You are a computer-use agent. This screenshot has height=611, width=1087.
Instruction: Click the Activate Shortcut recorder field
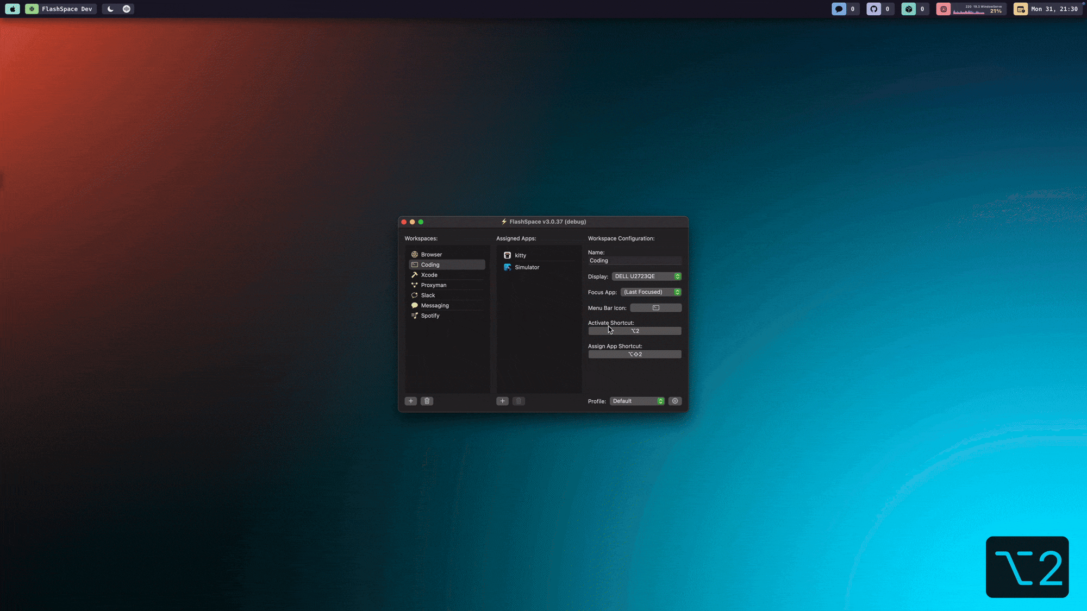[x=634, y=331]
